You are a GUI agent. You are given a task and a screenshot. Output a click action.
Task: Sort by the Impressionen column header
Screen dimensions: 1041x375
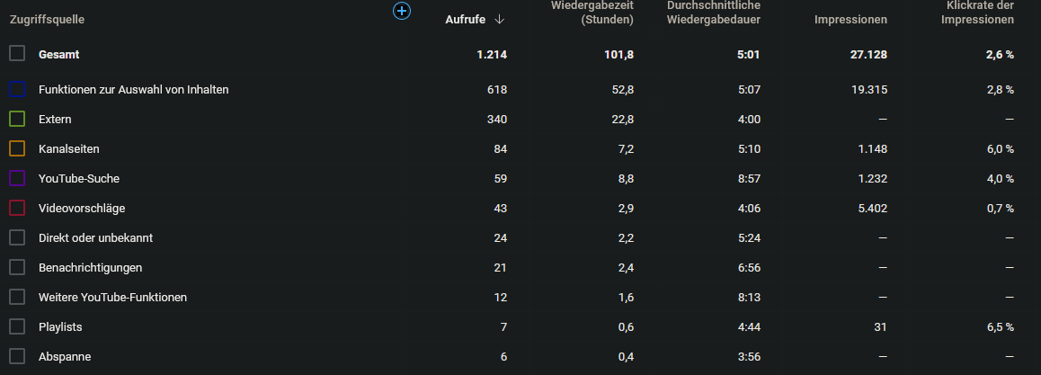850,20
